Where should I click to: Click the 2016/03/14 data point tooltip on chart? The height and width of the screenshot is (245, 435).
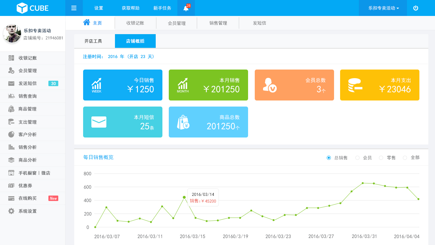[x=203, y=197]
